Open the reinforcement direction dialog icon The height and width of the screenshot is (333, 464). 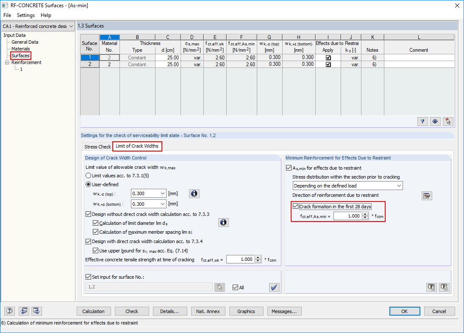click(x=427, y=196)
